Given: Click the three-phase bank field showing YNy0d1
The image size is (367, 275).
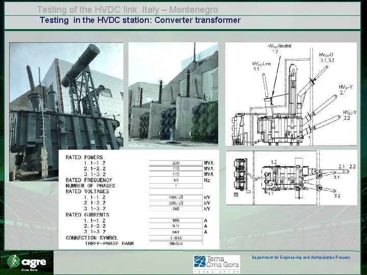Looking at the screenshot, I should [176, 243].
